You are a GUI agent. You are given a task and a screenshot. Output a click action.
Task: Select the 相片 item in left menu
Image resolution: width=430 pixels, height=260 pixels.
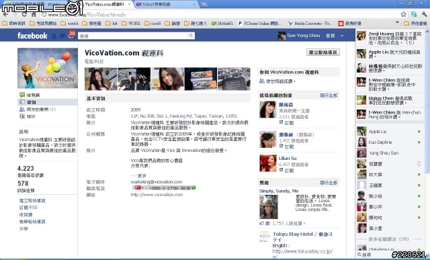pos(31,116)
